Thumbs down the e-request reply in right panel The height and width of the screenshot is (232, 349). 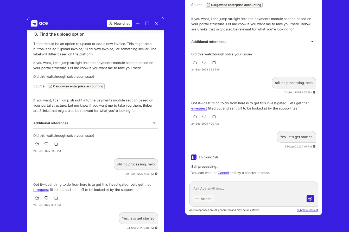pos(204,117)
